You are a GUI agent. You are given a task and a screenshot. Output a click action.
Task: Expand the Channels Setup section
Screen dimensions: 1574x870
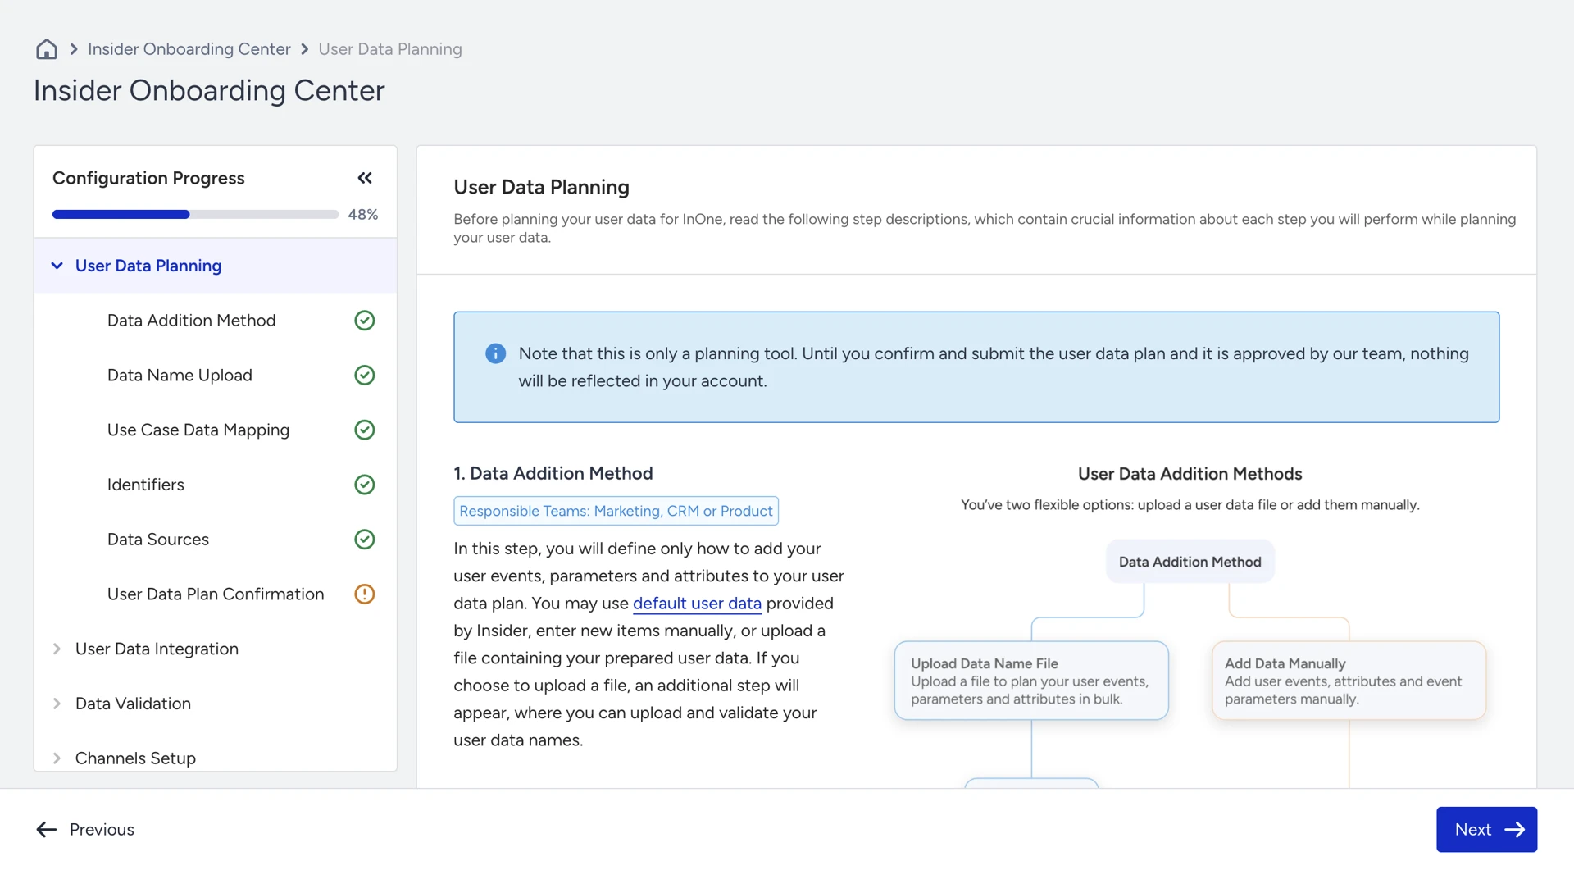(57, 758)
